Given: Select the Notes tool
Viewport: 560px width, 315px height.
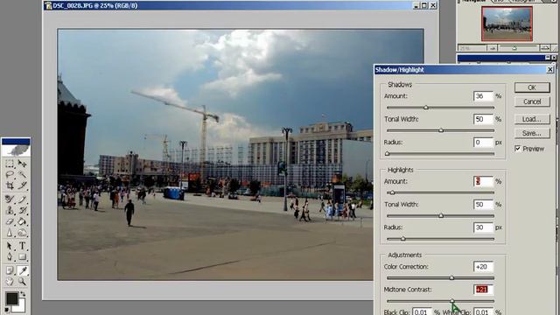Looking at the screenshot, I should tap(10, 270).
